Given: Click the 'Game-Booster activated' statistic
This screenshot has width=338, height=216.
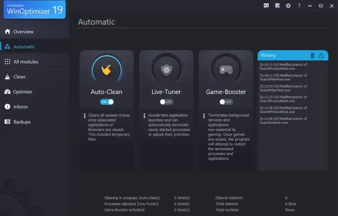Looking at the screenshot, I should click(x=125, y=210).
